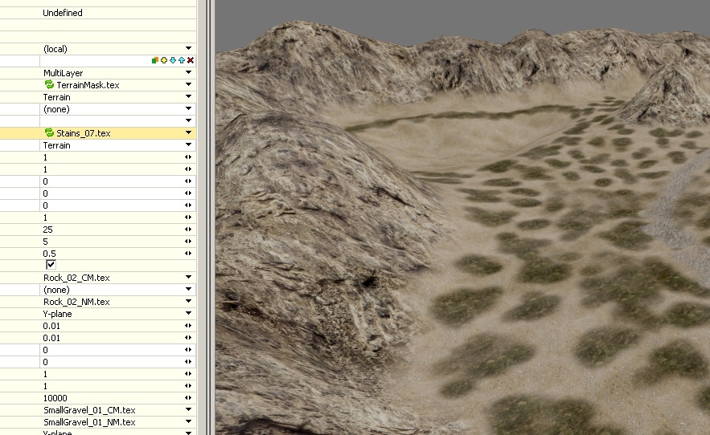
Task: Click the green reload icon beside Stains_07.tex
Action: coord(49,132)
